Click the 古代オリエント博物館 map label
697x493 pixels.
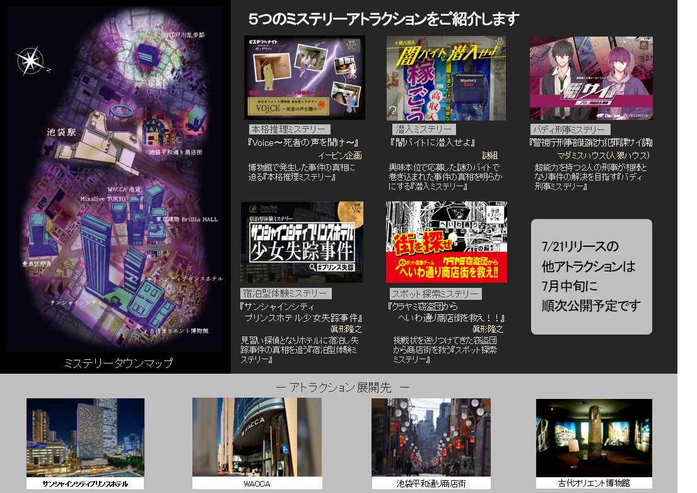tap(179, 331)
